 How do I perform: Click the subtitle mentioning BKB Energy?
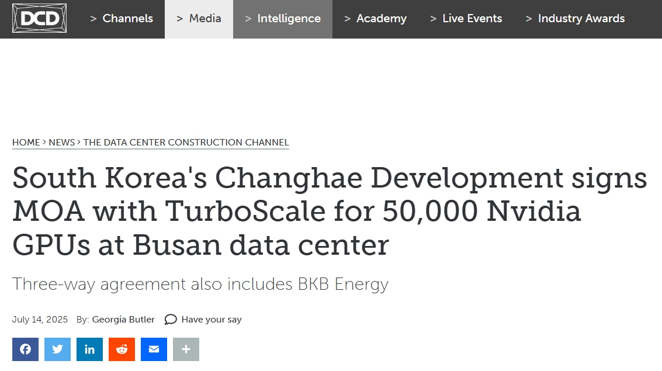click(x=200, y=285)
